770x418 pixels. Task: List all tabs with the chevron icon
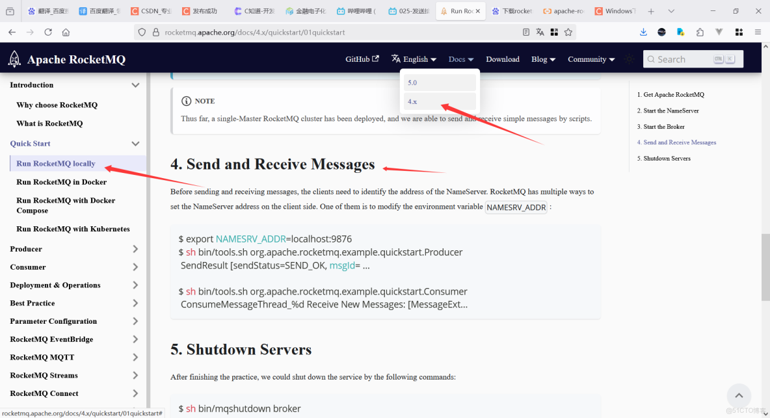click(671, 11)
